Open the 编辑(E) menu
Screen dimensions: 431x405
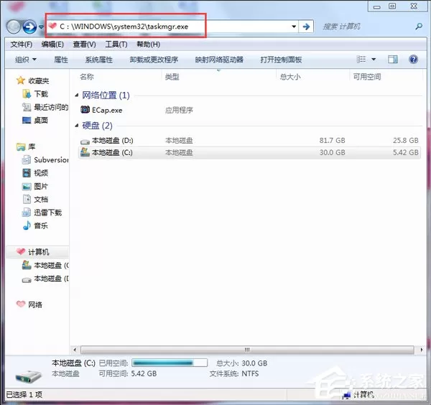(52, 45)
